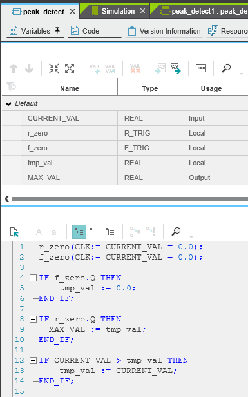Click the code select cursor icon
The width and height of the screenshot is (248, 397).
point(14,232)
